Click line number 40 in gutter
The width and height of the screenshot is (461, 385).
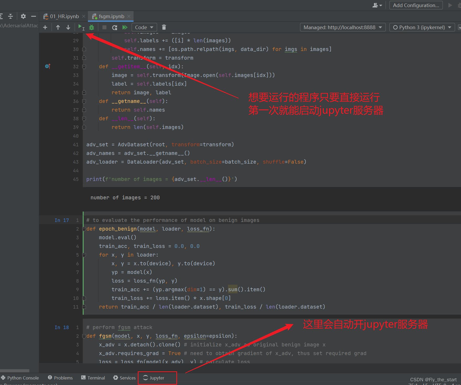click(x=76, y=136)
